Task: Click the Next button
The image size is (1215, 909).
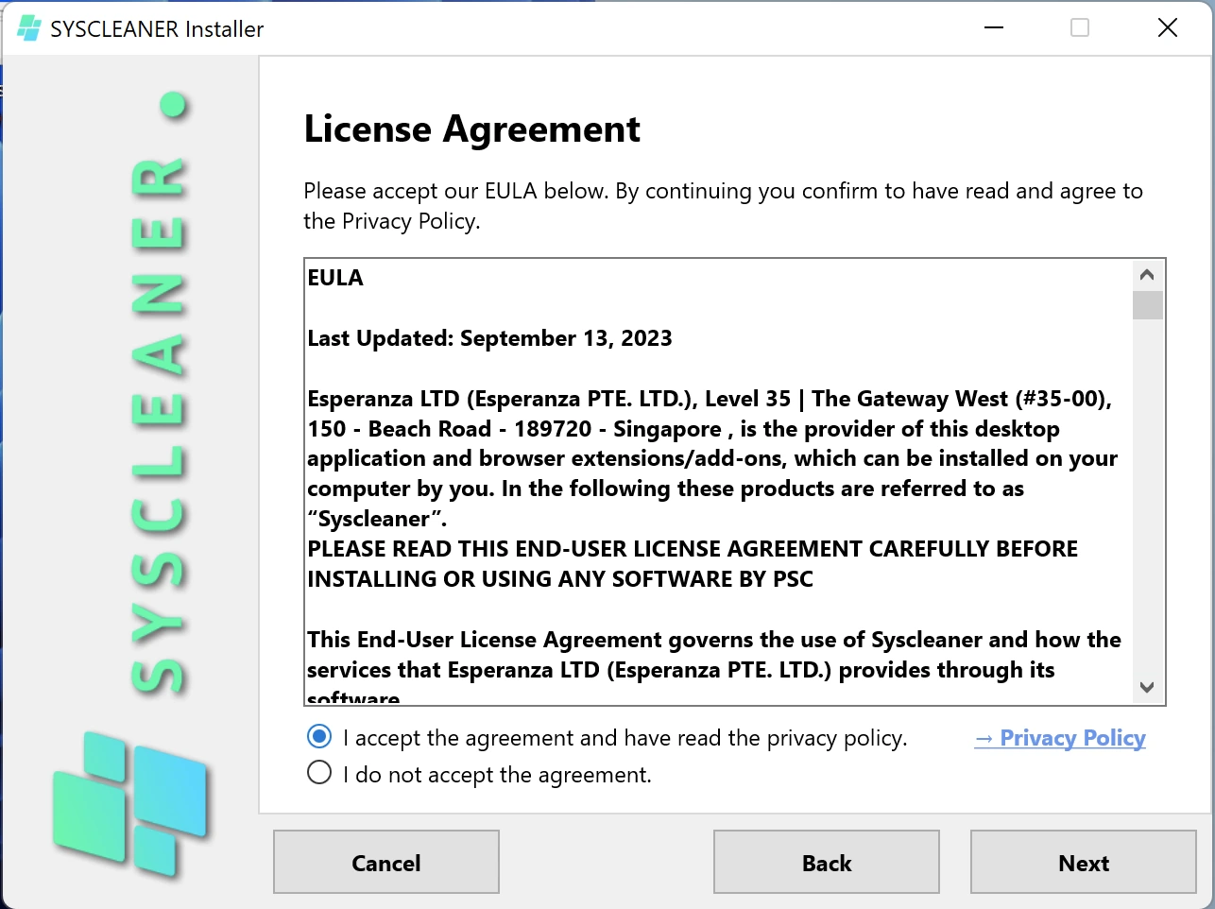Action: [1084, 862]
